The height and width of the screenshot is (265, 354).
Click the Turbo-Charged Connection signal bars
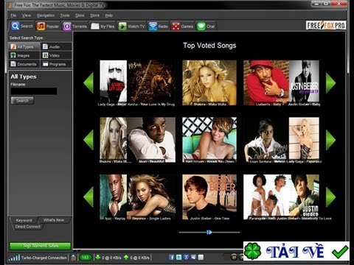14,258
